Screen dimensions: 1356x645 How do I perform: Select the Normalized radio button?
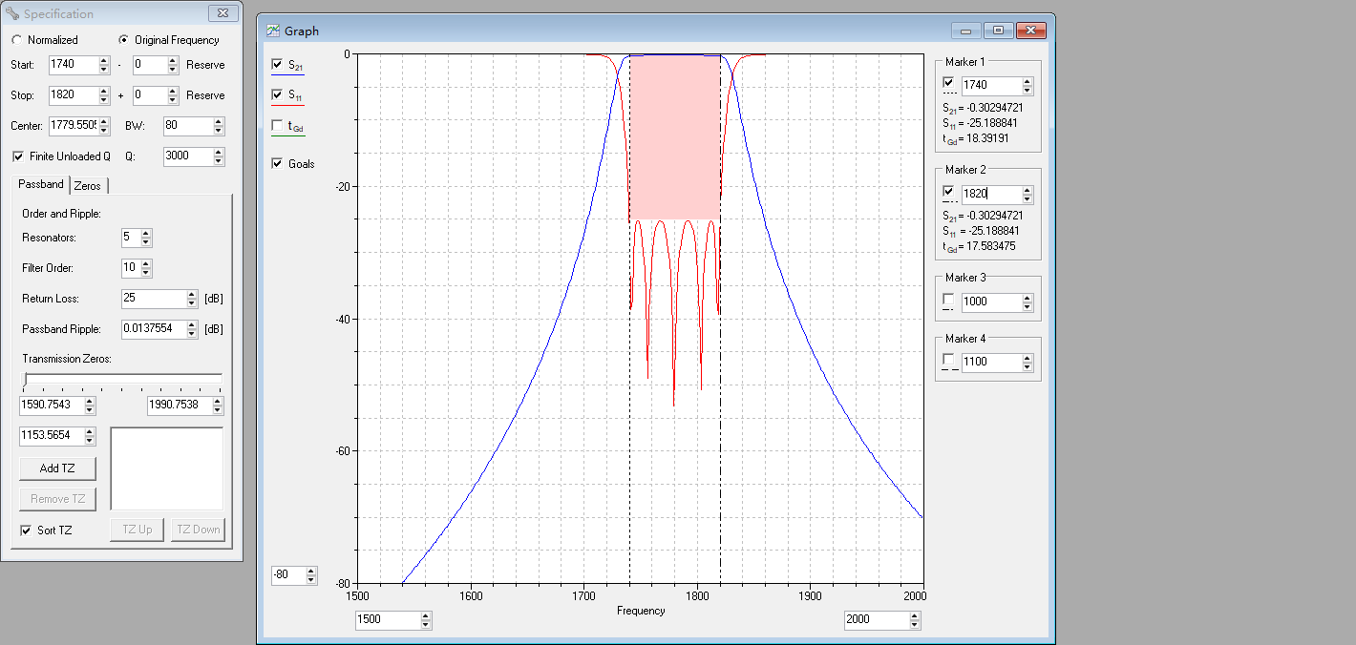click(x=17, y=40)
